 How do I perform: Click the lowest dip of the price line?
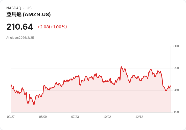(34, 105)
